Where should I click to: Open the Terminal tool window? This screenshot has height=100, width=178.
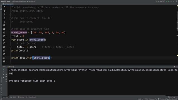[21, 97]
